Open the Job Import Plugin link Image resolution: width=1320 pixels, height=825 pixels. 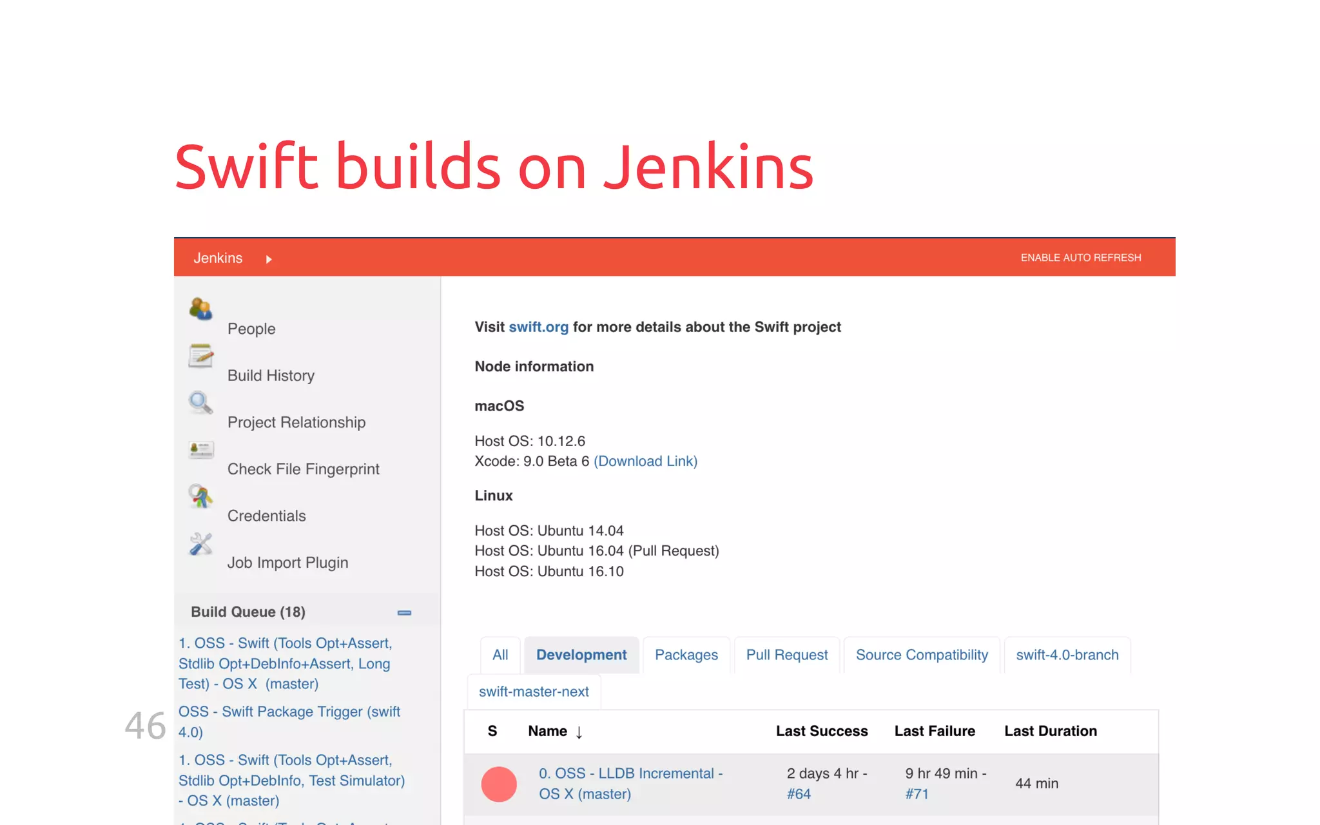click(x=287, y=563)
